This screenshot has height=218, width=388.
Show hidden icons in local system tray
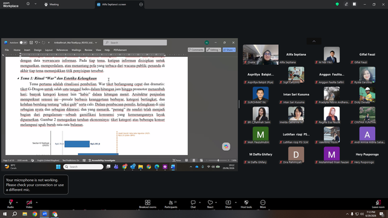[347, 214]
